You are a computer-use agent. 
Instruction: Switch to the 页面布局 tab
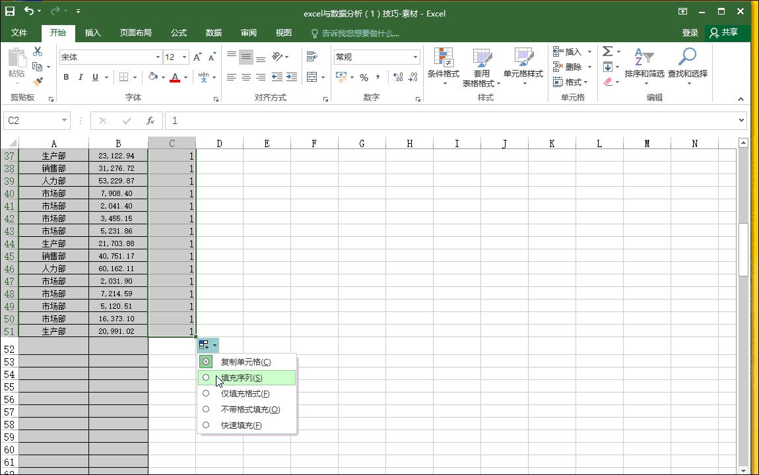(x=135, y=33)
